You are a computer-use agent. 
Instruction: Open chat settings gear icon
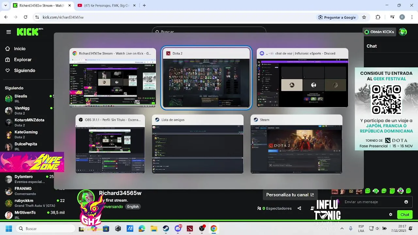tap(391, 214)
